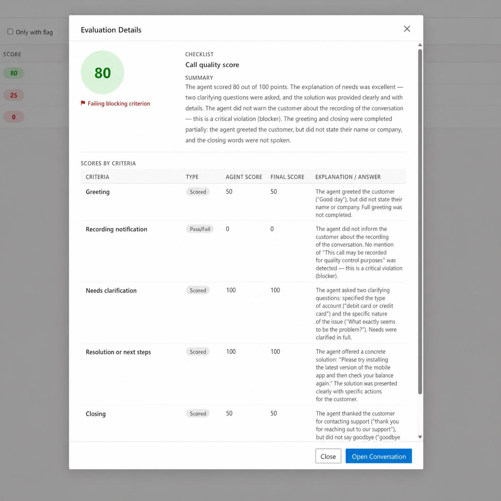
Task: Click the Scored badge in Resolution row
Action: pos(198,352)
